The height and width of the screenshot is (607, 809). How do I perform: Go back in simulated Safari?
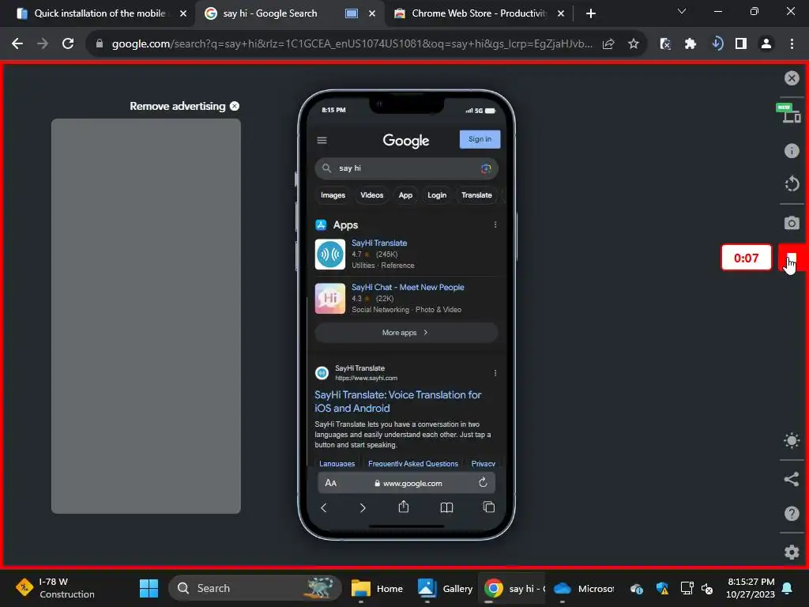pyautogui.click(x=323, y=508)
